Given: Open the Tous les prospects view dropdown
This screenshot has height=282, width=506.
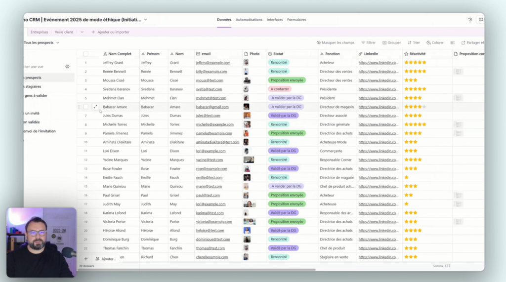Looking at the screenshot, I should [58, 43].
